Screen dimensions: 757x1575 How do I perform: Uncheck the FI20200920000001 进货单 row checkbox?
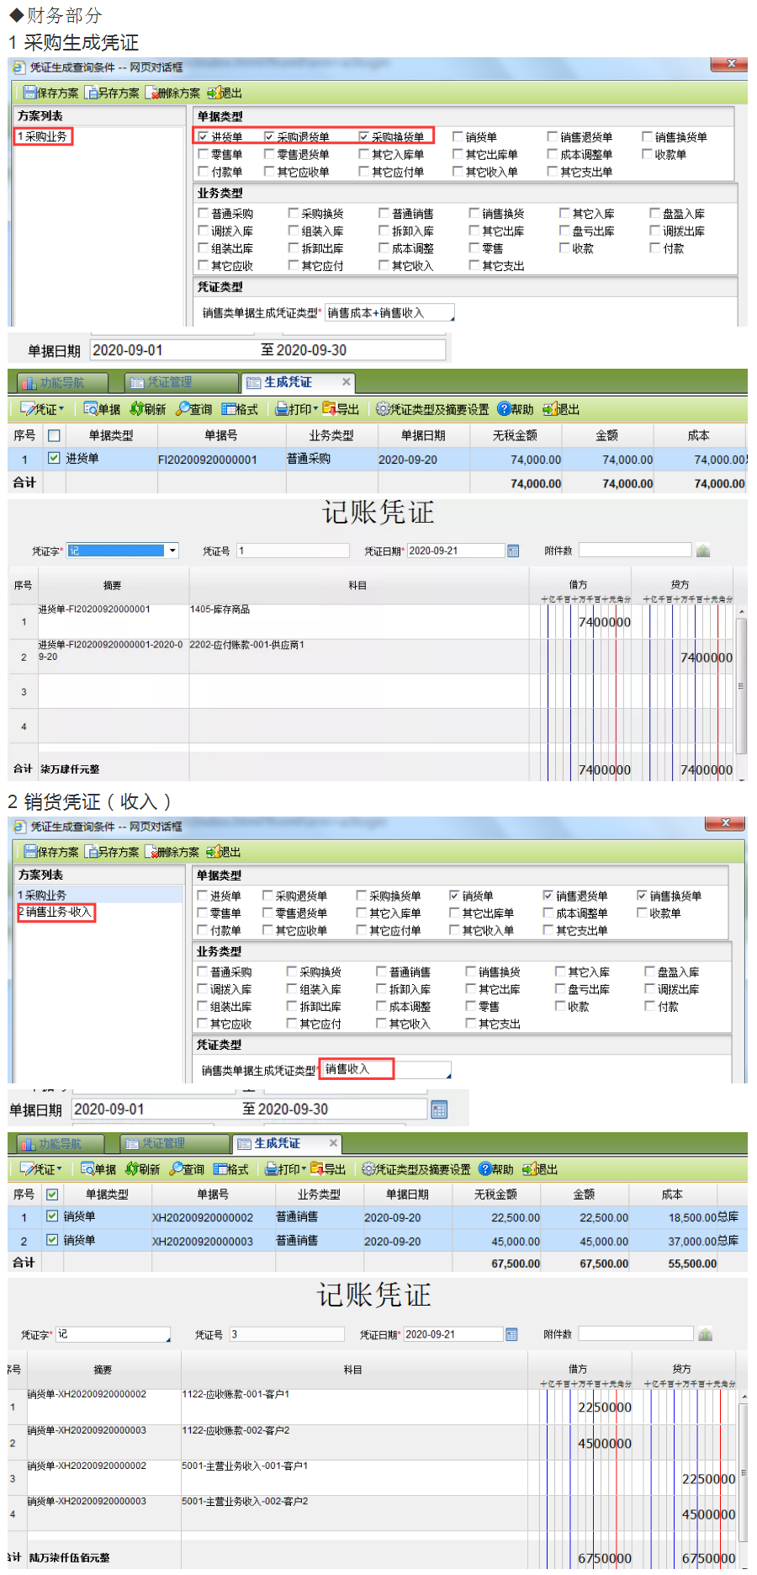(54, 459)
